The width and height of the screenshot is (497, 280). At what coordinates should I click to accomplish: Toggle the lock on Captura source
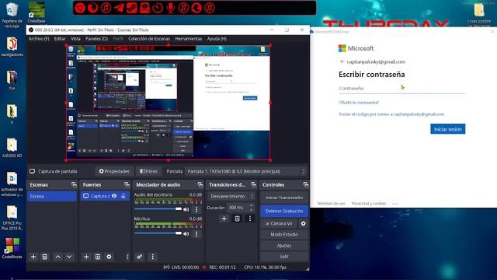[123, 196]
